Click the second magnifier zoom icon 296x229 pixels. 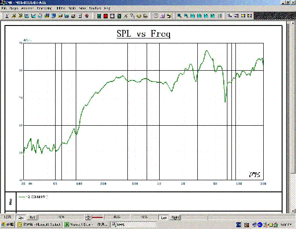coord(186,16)
